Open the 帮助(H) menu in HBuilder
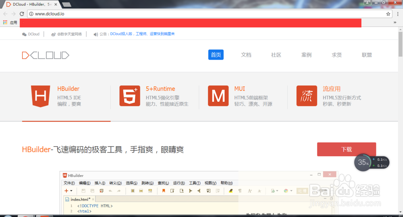403x217 pixels. tap(226, 183)
